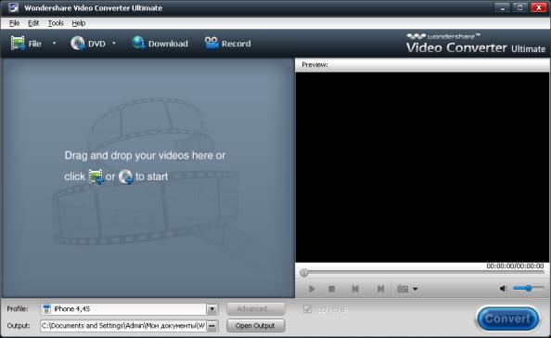Open the Profile iPhone 4,4S dropdown
The image size is (551, 338).
pos(129,309)
